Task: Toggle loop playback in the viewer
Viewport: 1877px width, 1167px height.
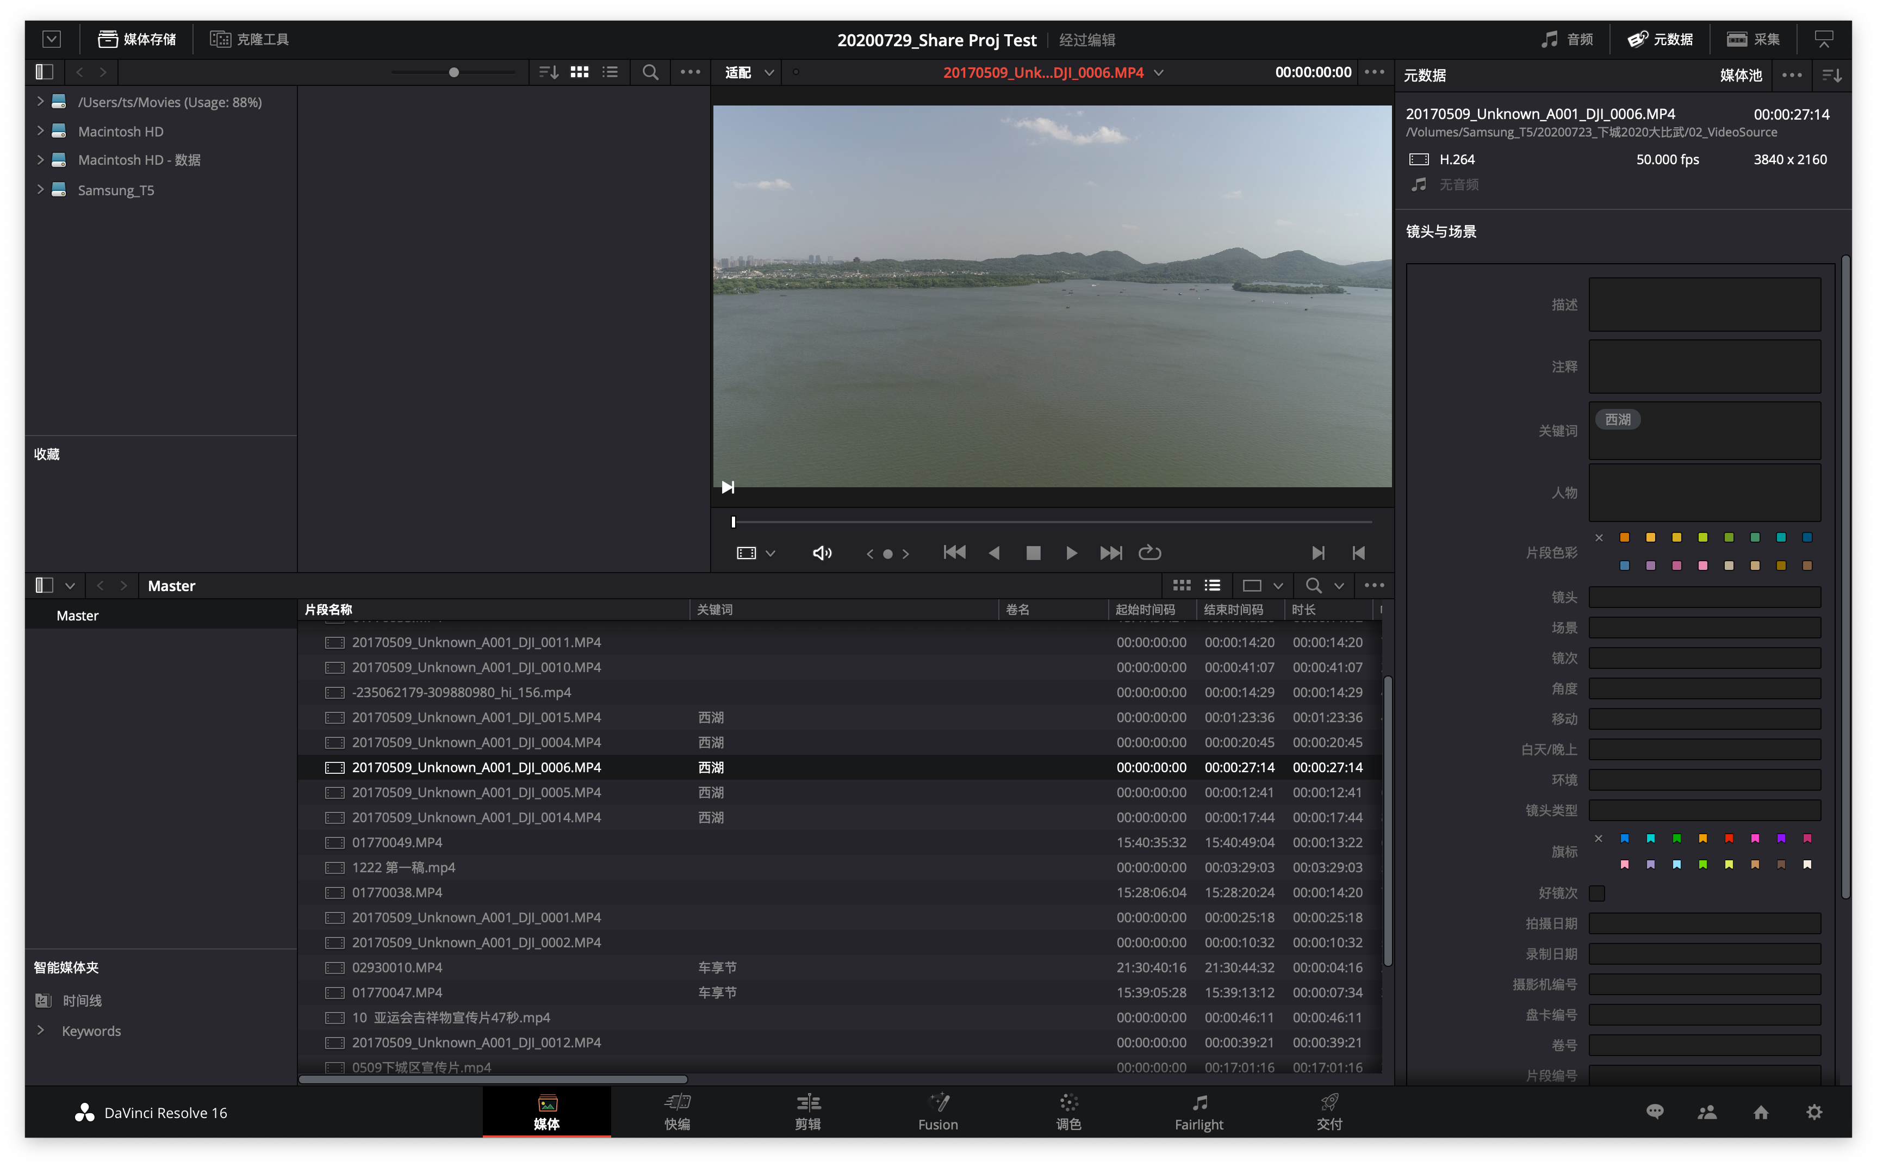Action: pos(1149,553)
